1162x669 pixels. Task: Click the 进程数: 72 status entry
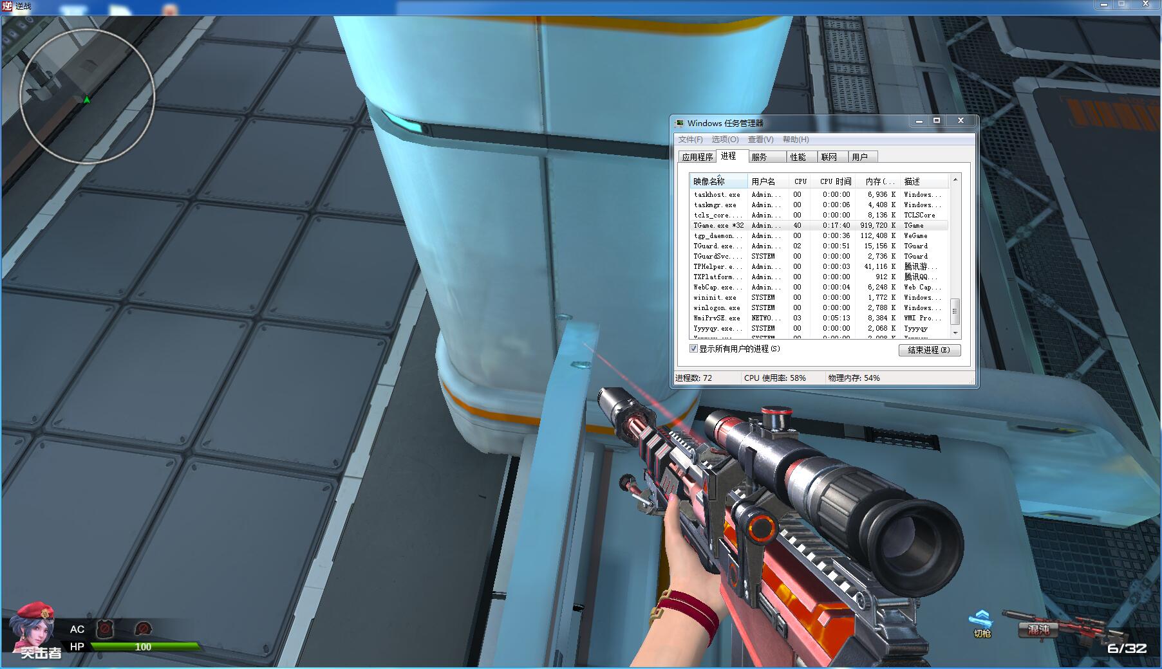tap(693, 378)
